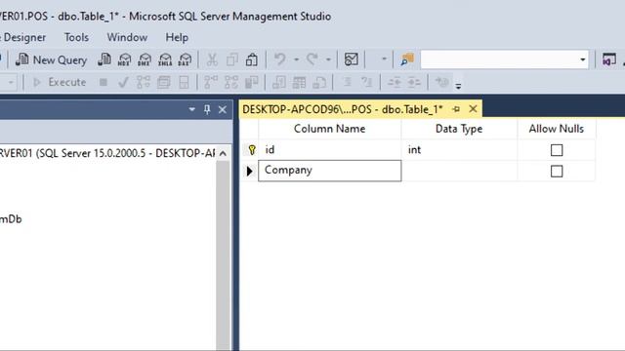Click the Cancel Executing Query stop icon

(x=104, y=82)
